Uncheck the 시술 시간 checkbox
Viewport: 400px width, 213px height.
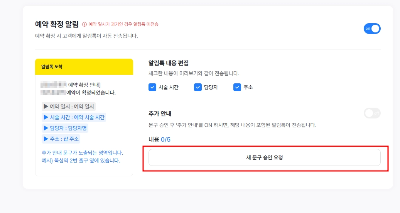click(x=152, y=87)
